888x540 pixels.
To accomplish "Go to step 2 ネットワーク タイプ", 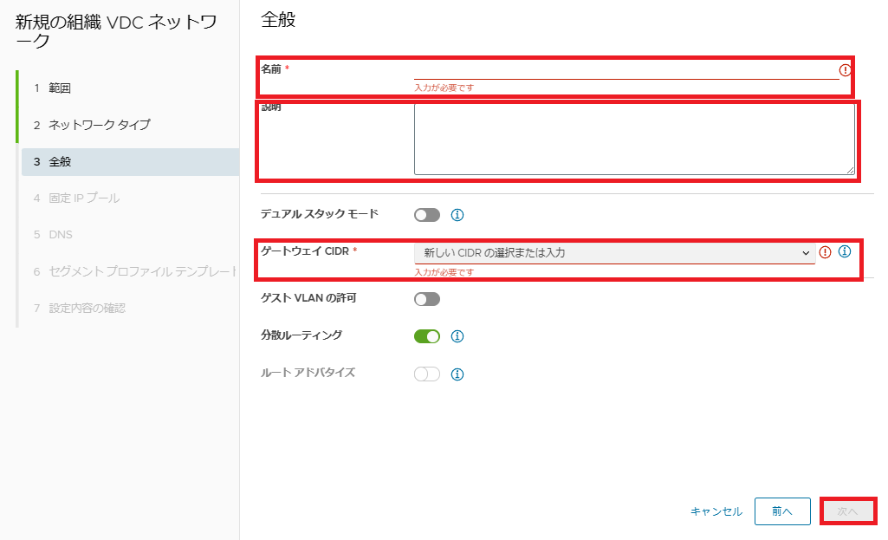I will (x=99, y=125).
